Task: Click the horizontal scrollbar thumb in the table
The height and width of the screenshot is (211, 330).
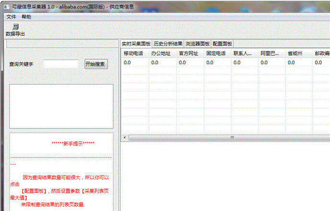Action: (x=232, y=137)
